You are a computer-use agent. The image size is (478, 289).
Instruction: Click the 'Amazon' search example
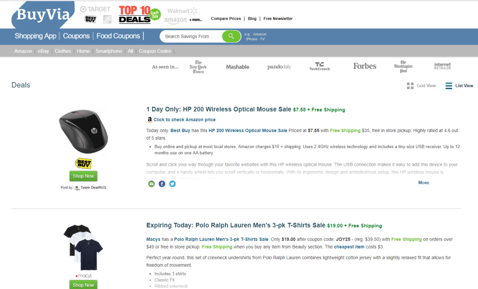coord(260,34)
